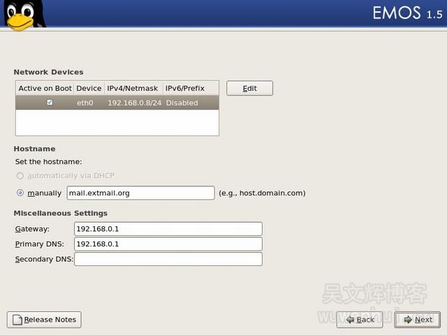Choose automatically via DHCP radio option
This screenshot has width=447, height=335.
(20, 176)
